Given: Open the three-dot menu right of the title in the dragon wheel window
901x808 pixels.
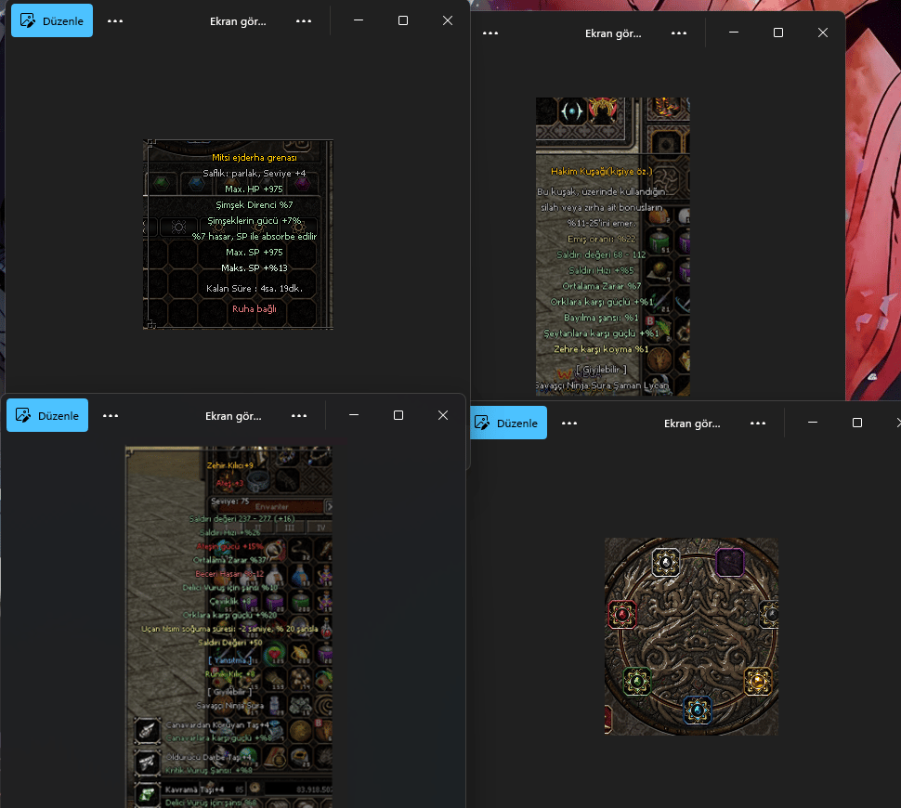Looking at the screenshot, I should 758,424.
